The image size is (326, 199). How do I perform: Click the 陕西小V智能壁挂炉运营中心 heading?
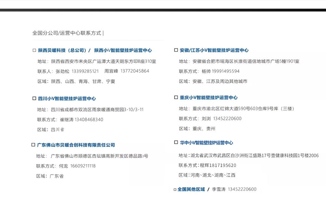(123, 50)
